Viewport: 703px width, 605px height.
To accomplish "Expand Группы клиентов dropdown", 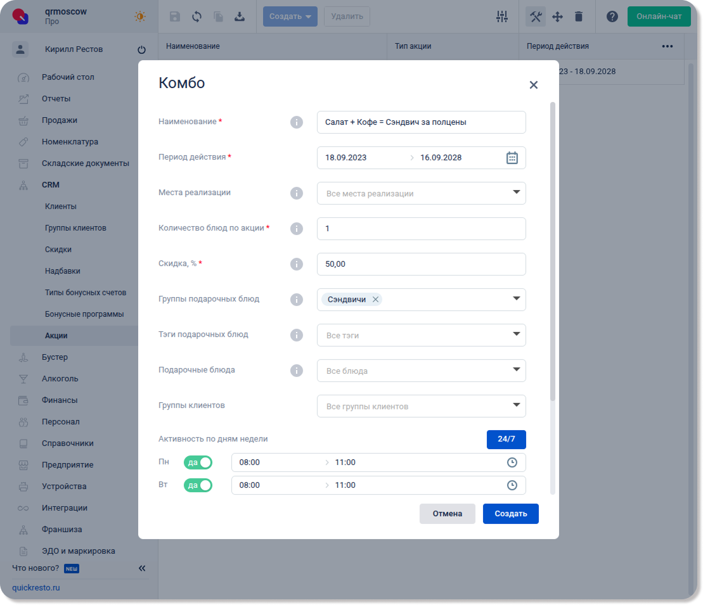I will pyautogui.click(x=516, y=405).
